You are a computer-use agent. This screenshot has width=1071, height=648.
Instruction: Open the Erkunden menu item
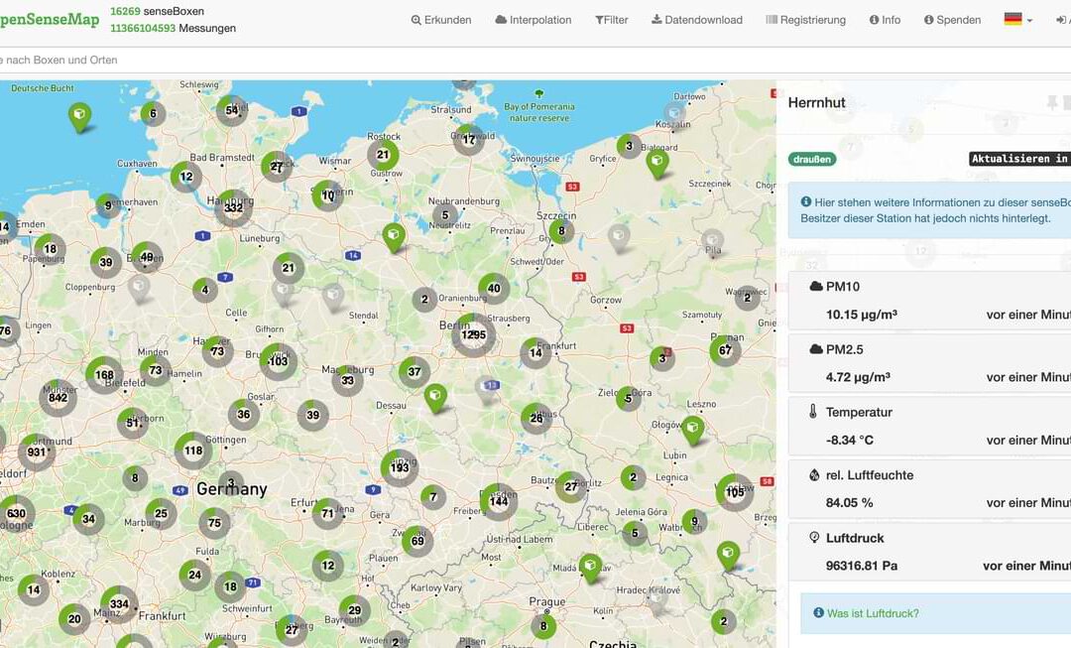coord(441,20)
